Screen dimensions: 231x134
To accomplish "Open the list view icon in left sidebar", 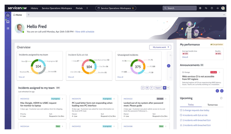I will click(x=8, y=28).
